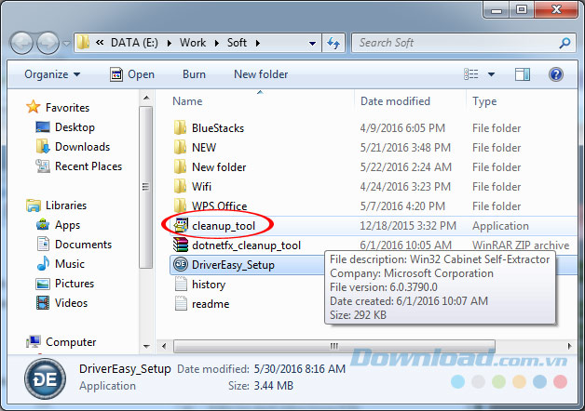Open the Documents library

74,245
